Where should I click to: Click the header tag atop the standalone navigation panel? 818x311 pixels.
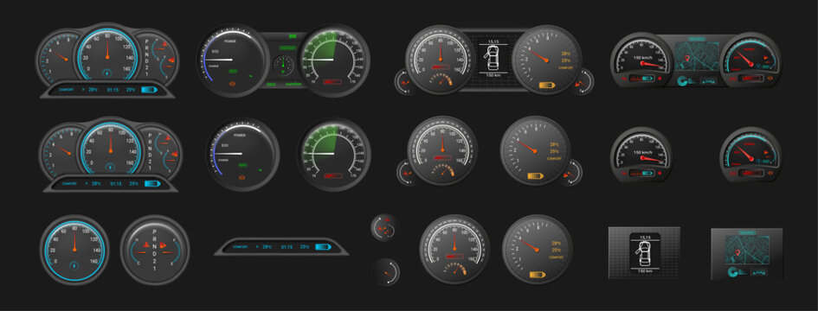tap(746, 232)
